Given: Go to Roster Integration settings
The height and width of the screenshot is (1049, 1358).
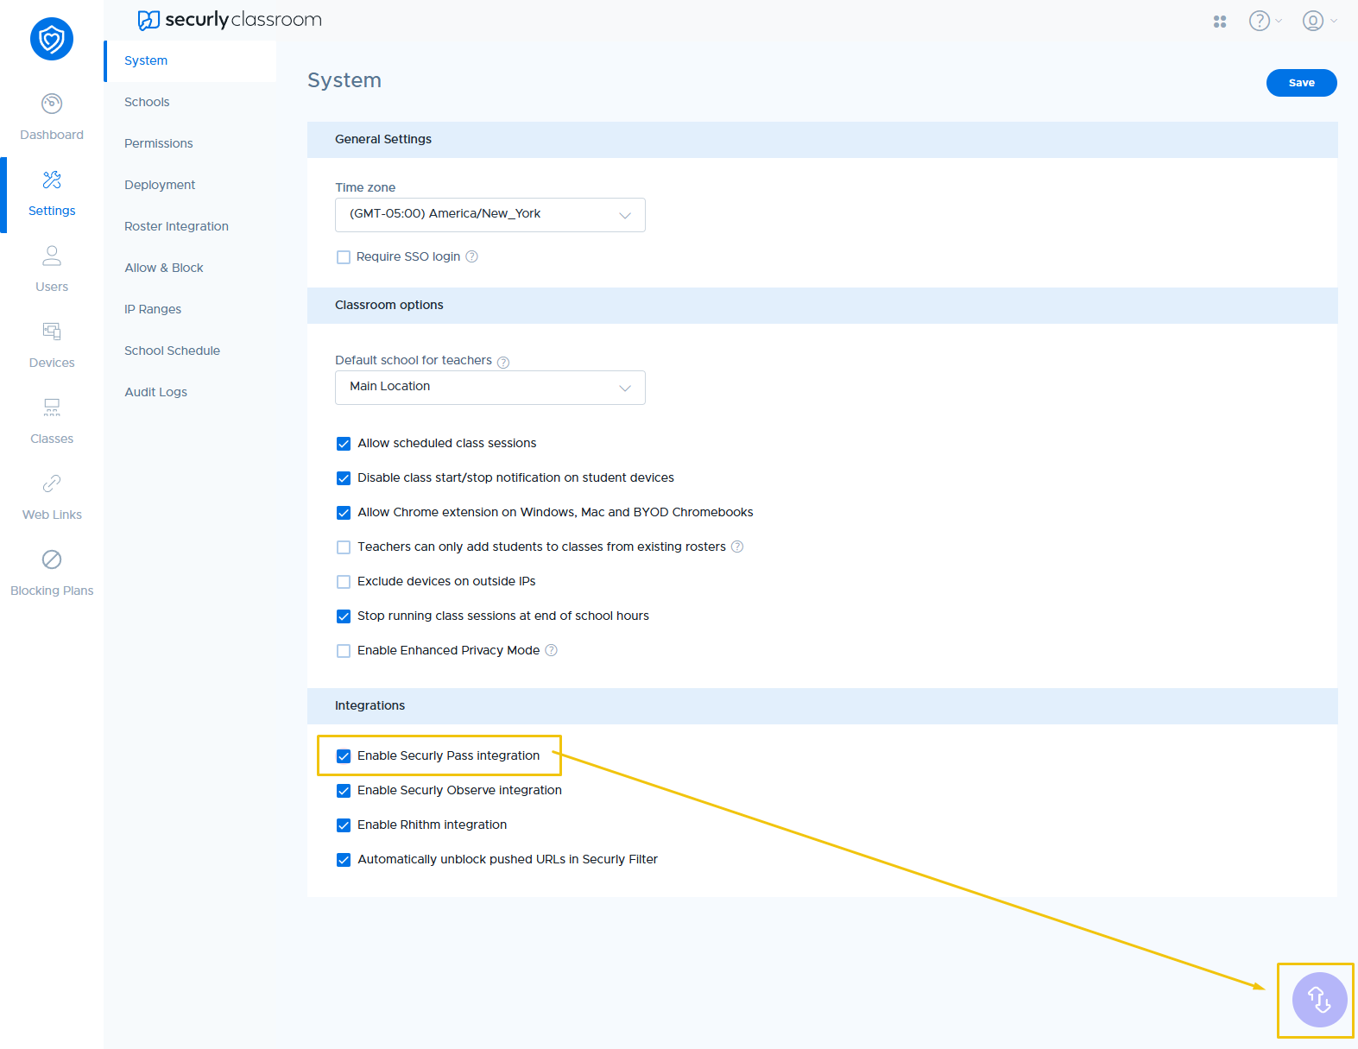Looking at the screenshot, I should click(x=176, y=226).
